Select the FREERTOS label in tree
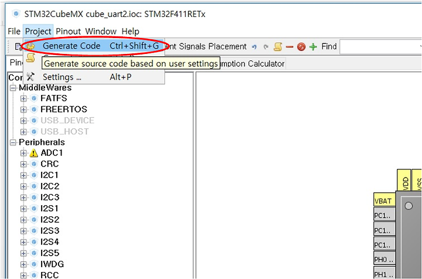 tap(64, 110)
